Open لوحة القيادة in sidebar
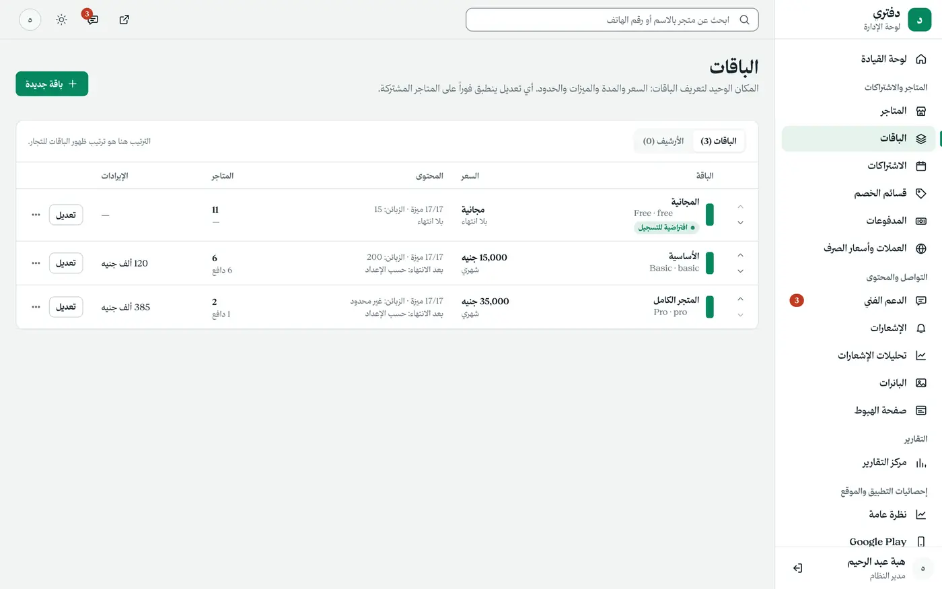The height and width of the screenshot is (589, 942). [x=858, y=59]
